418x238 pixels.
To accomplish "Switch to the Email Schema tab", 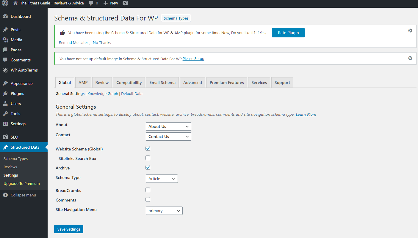I will [162, 82].
